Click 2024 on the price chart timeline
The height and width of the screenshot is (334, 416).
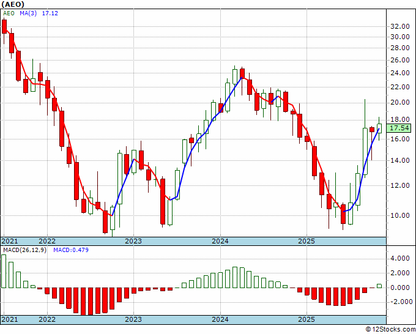click(x=220, y=241)
